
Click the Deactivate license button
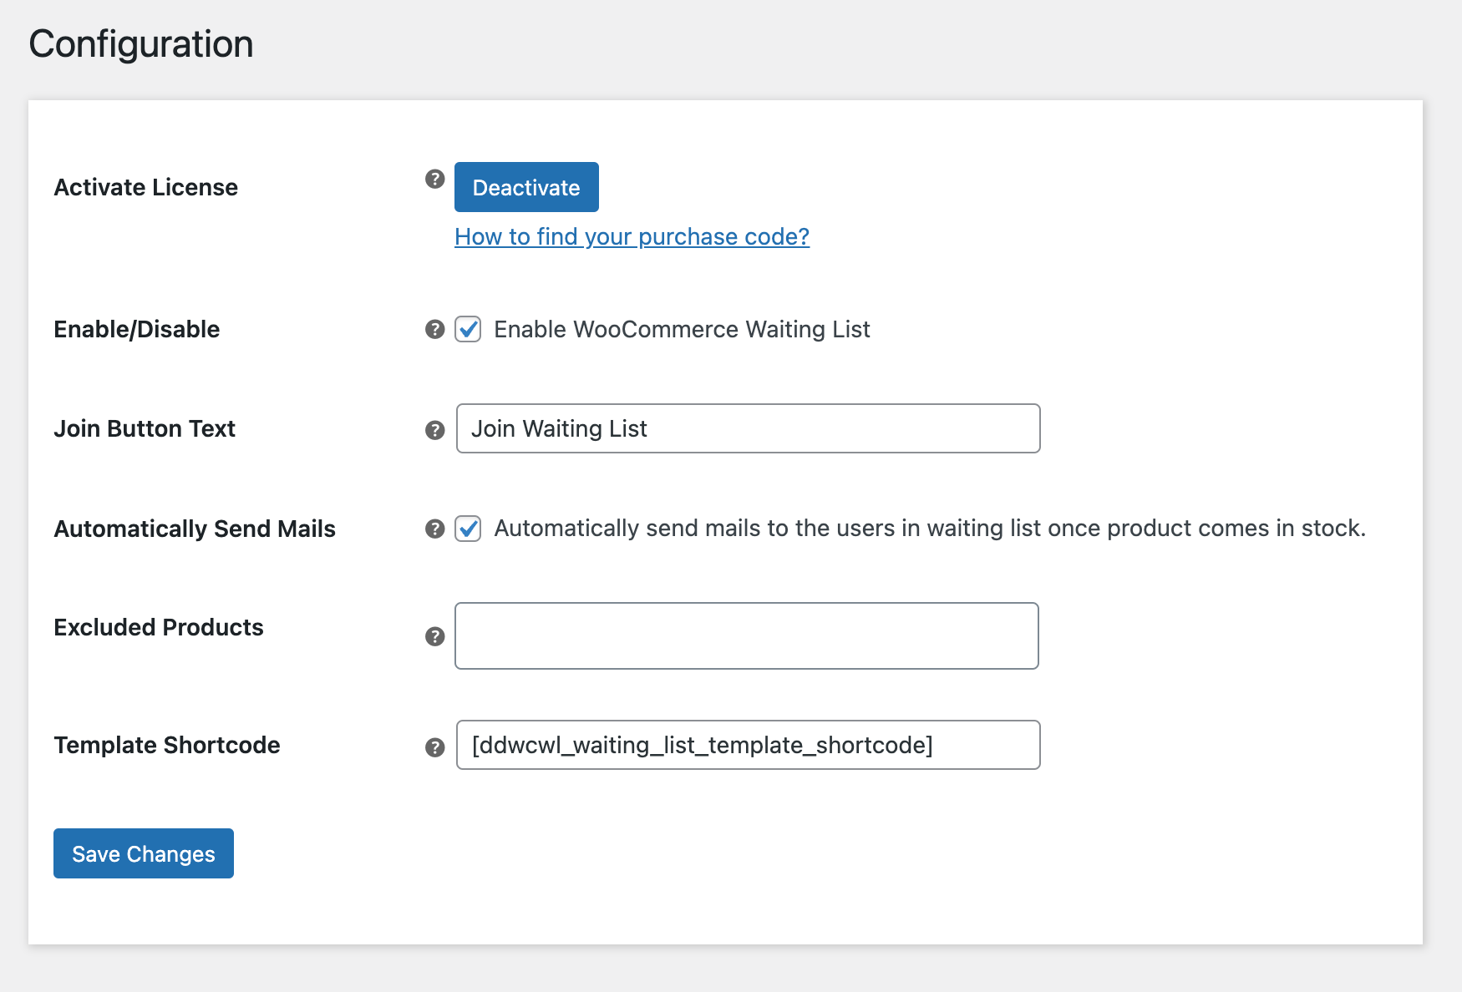pos(526,187)
